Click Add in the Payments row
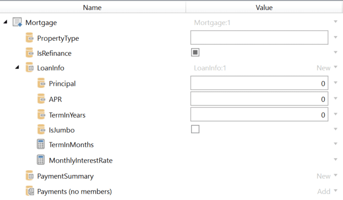This screenshot has height=200, width=343. pyautogui.click(x=324, y=191)
